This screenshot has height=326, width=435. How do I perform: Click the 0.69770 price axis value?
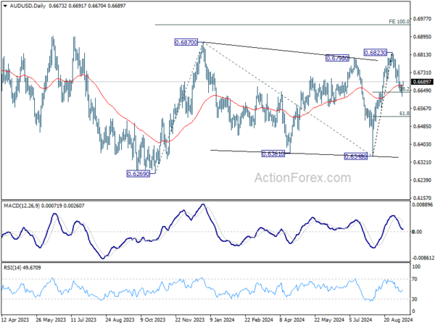tap(422, 19)
